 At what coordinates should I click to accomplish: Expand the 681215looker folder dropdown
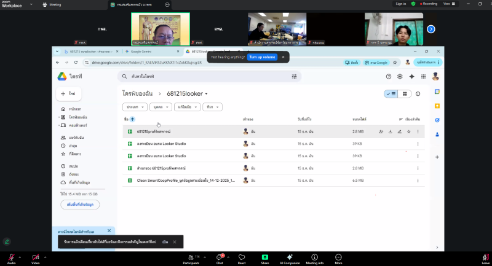[x=207, y=94]
